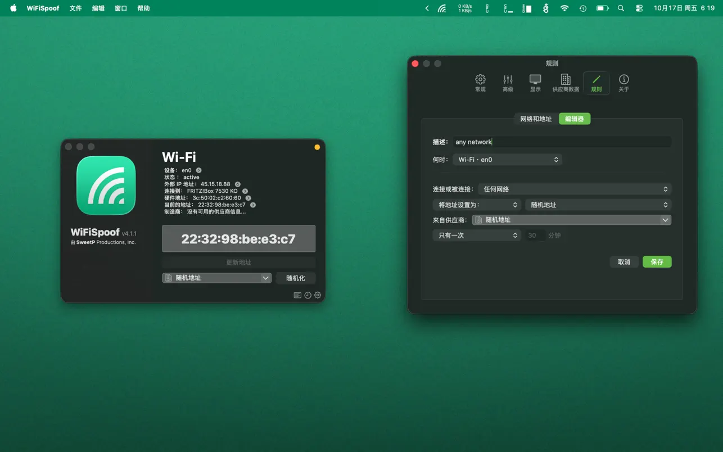Select the 编辑器 segment tab
This screenshot has height=452, width=723.
[x=574, y=119]
